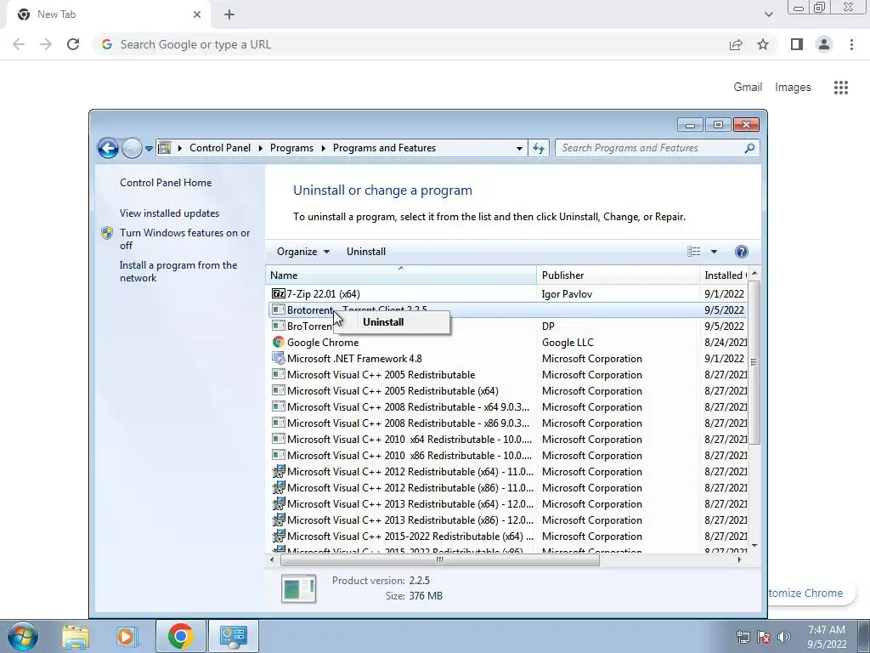Click Chrome's share this page icon
The width and height of the screenshot is (870, 653).
pyautogui.click(x=736, y=44)
